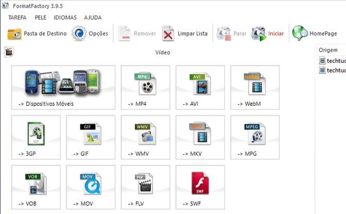Click the '-> VOB' label text

coord(27,204)
